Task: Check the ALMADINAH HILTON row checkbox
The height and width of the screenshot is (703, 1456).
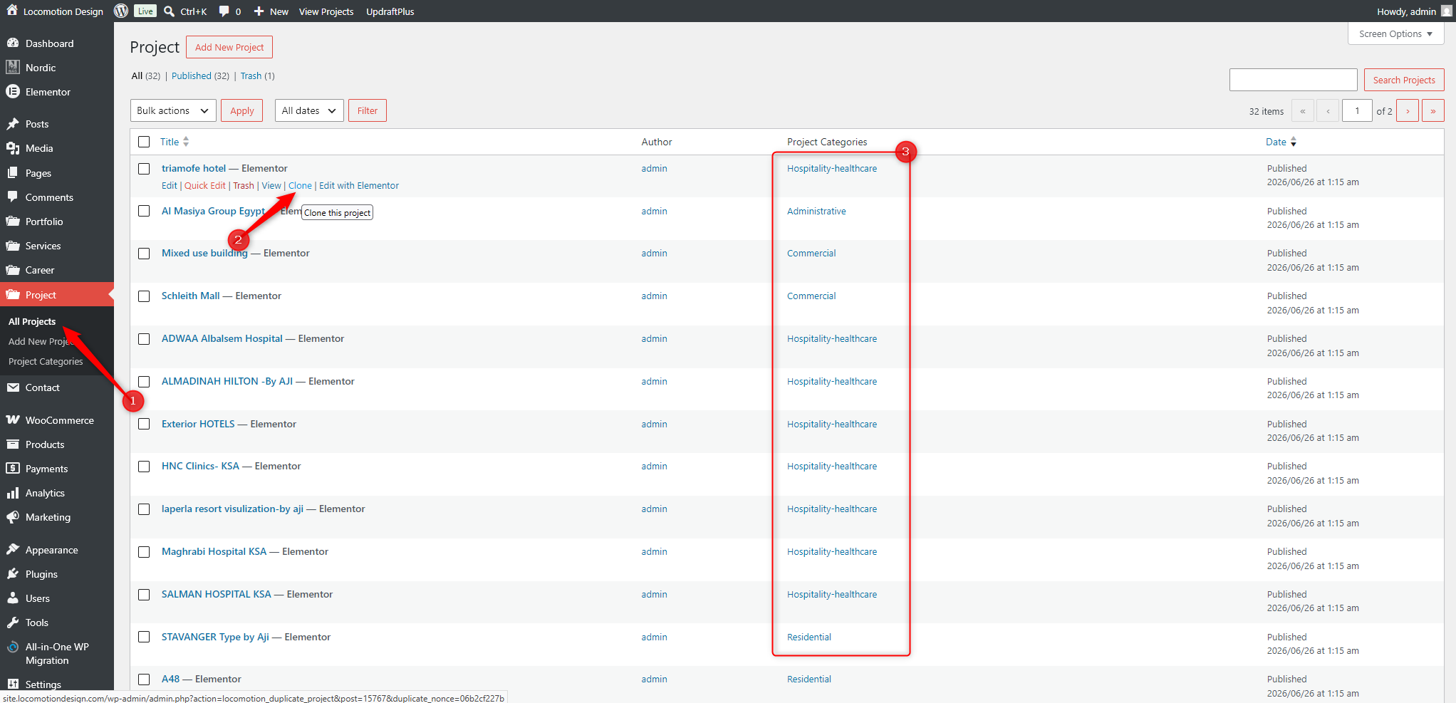Action: pyautogui.click(x=144, y=382)
